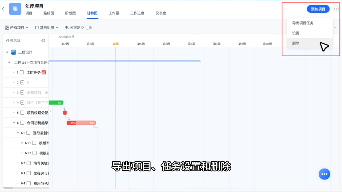Click the blue 年度项目 project icon
The width and height of the screenshot is (342, 192).
coord(15,9)
